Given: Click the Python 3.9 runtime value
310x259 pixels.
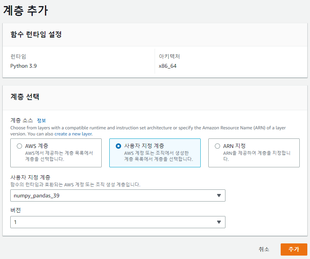Looking at the screenshot, I should click(24, 66).
